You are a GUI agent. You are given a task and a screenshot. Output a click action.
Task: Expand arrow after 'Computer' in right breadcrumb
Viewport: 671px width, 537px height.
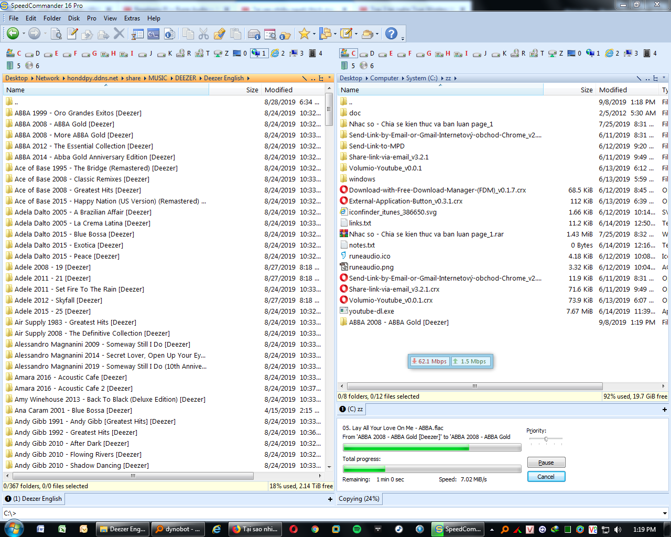tap(403, 78)
